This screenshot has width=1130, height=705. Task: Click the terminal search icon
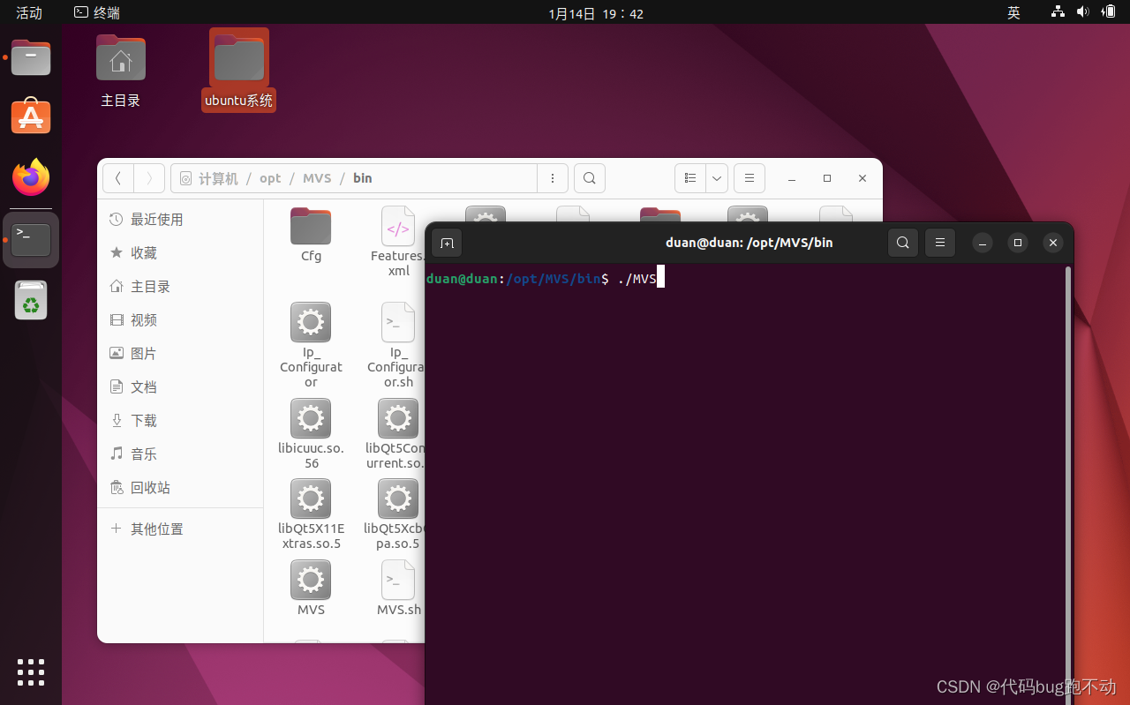click(x=902, y=243)
